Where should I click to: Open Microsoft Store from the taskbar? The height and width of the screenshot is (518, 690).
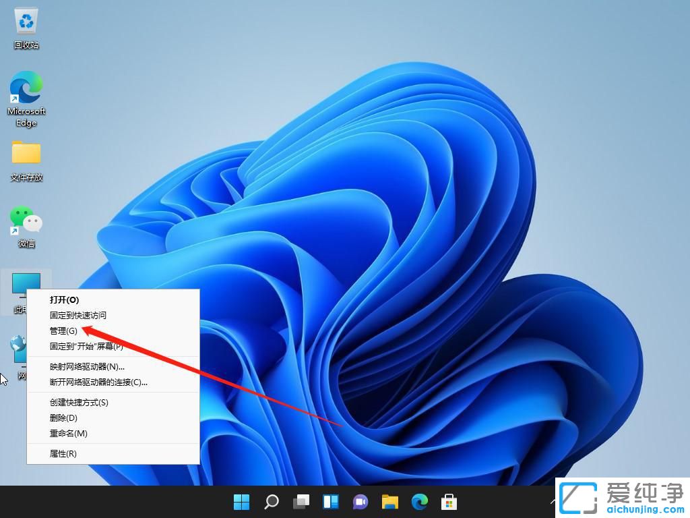pos(449,502)
